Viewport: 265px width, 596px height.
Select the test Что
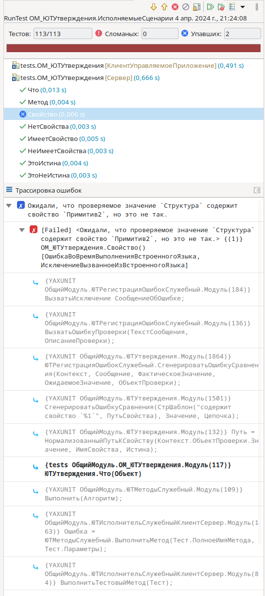[132, 90]
